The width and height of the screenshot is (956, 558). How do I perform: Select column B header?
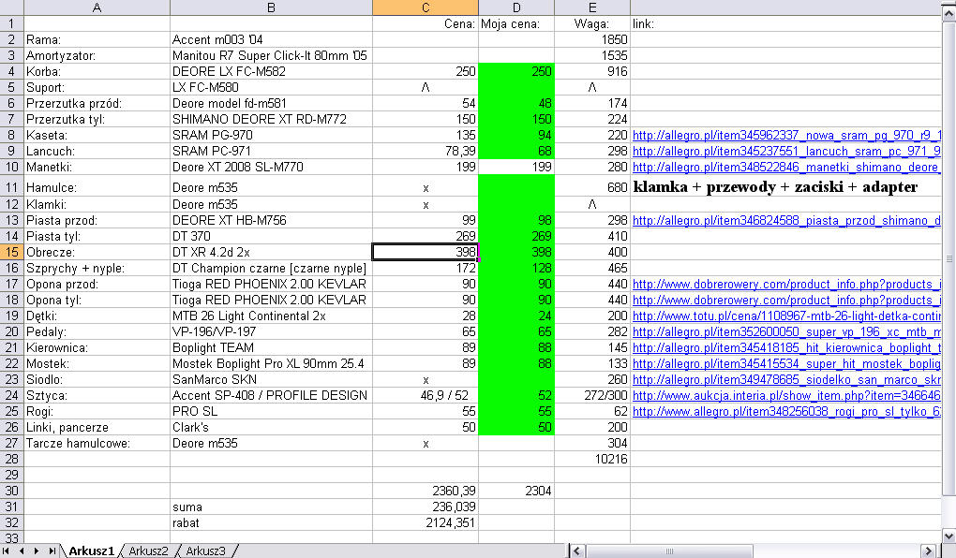pos(271,7)
